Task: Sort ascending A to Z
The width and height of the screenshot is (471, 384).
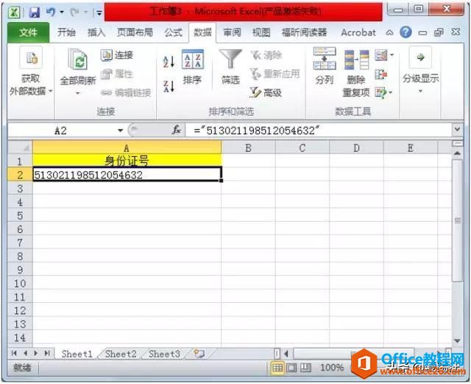Action: point(169,62)
